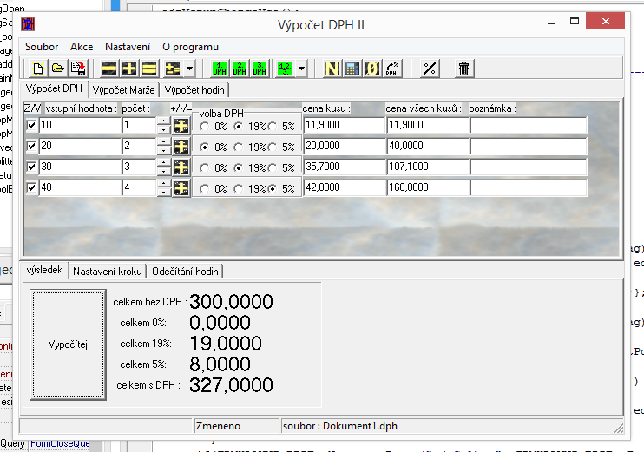Select 5% DPH for the first row

point(273,126)
